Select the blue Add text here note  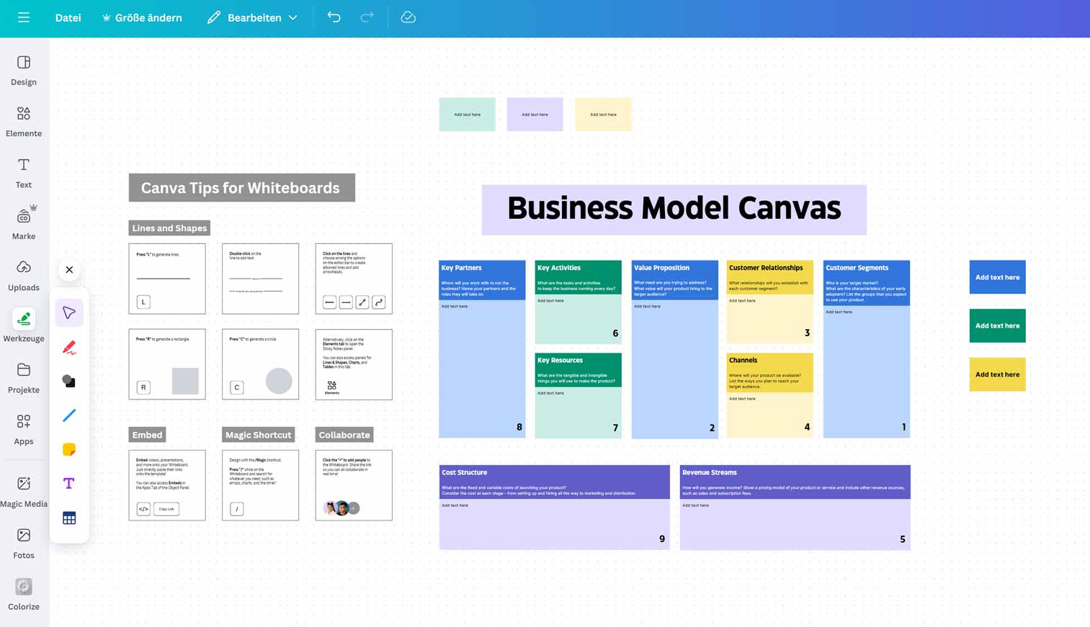coord(997,277)
